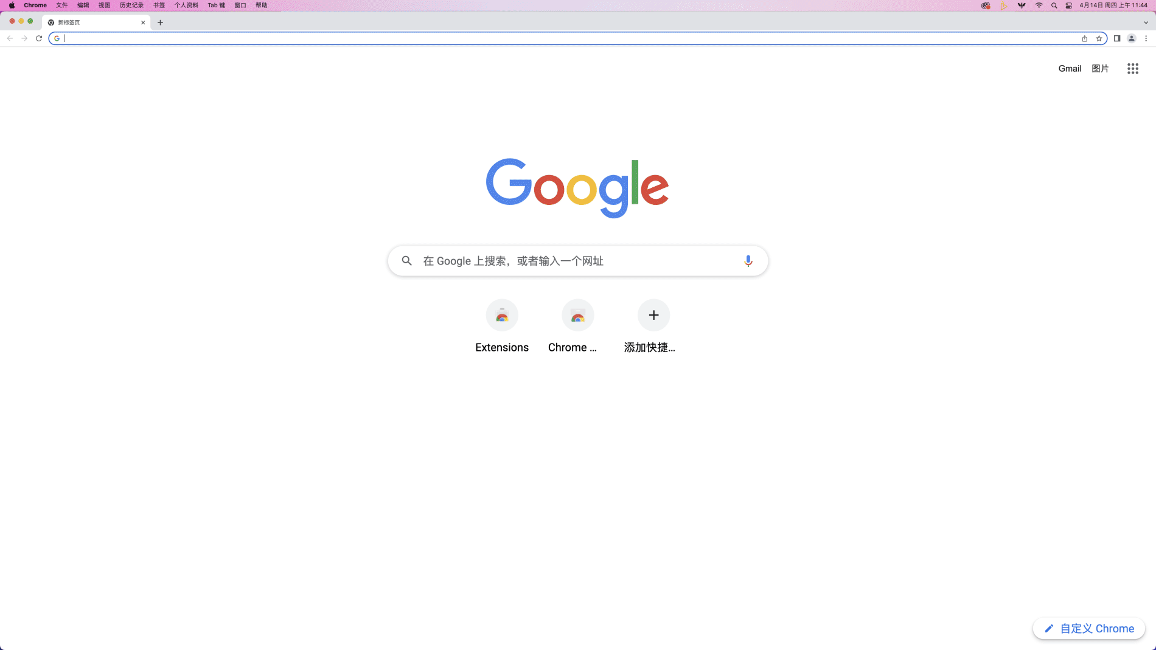Open the side panel icon
Viewport: 1156px width, 650px height.
click(x=1117, y=38)
